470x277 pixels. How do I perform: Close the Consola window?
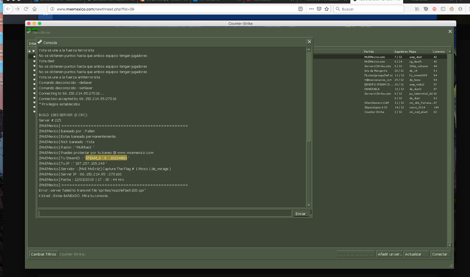309,42
